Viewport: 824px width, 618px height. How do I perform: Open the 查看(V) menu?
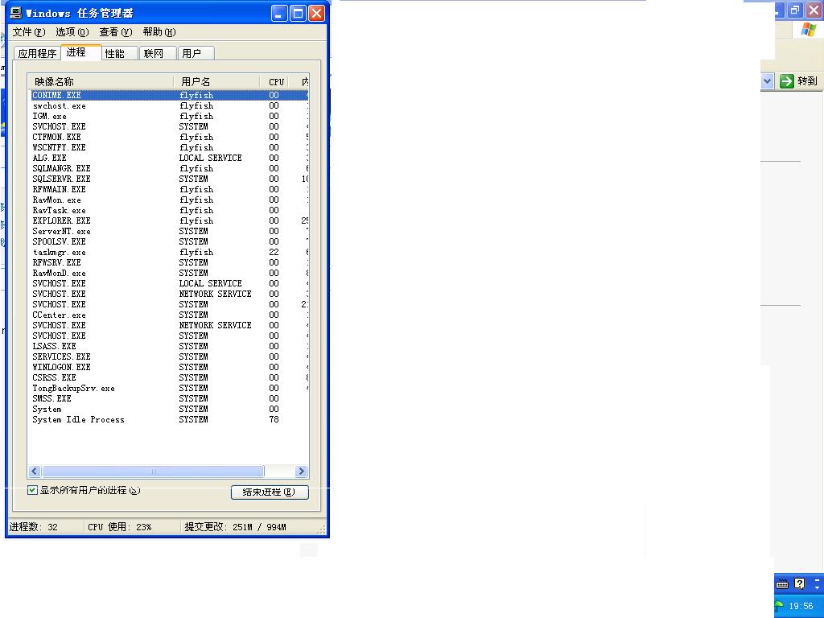(116, 32)
